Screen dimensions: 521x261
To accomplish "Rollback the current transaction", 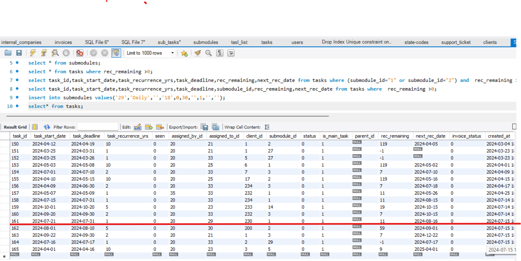I will click(105, 53).
